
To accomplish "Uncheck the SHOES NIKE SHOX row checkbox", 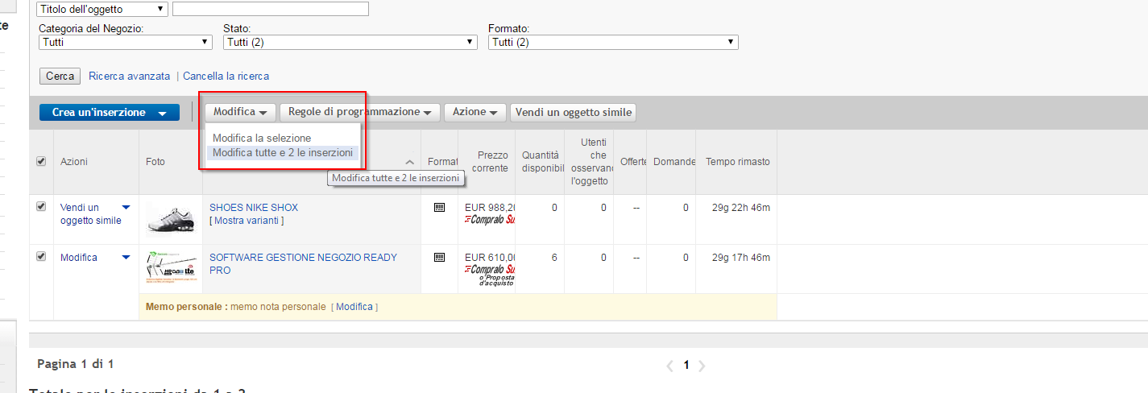I will 41,207.
